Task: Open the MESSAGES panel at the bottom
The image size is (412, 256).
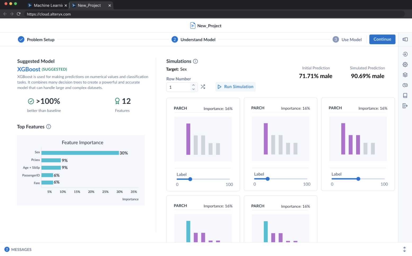Action: click(18, 249)
